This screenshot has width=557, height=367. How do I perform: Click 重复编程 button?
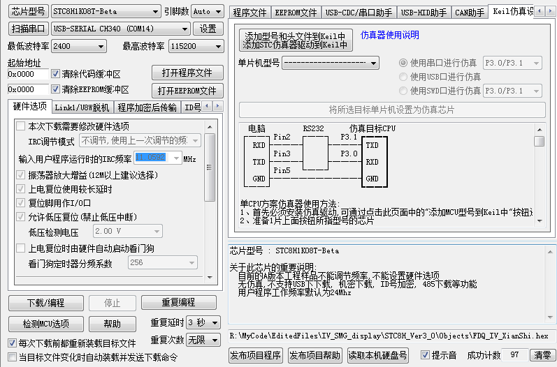[x=179, y=303]
